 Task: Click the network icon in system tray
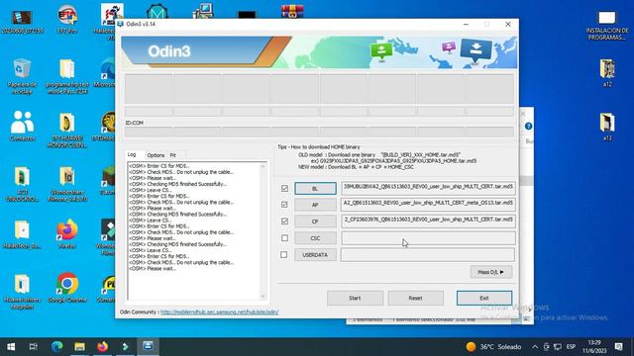coord(558,347)
